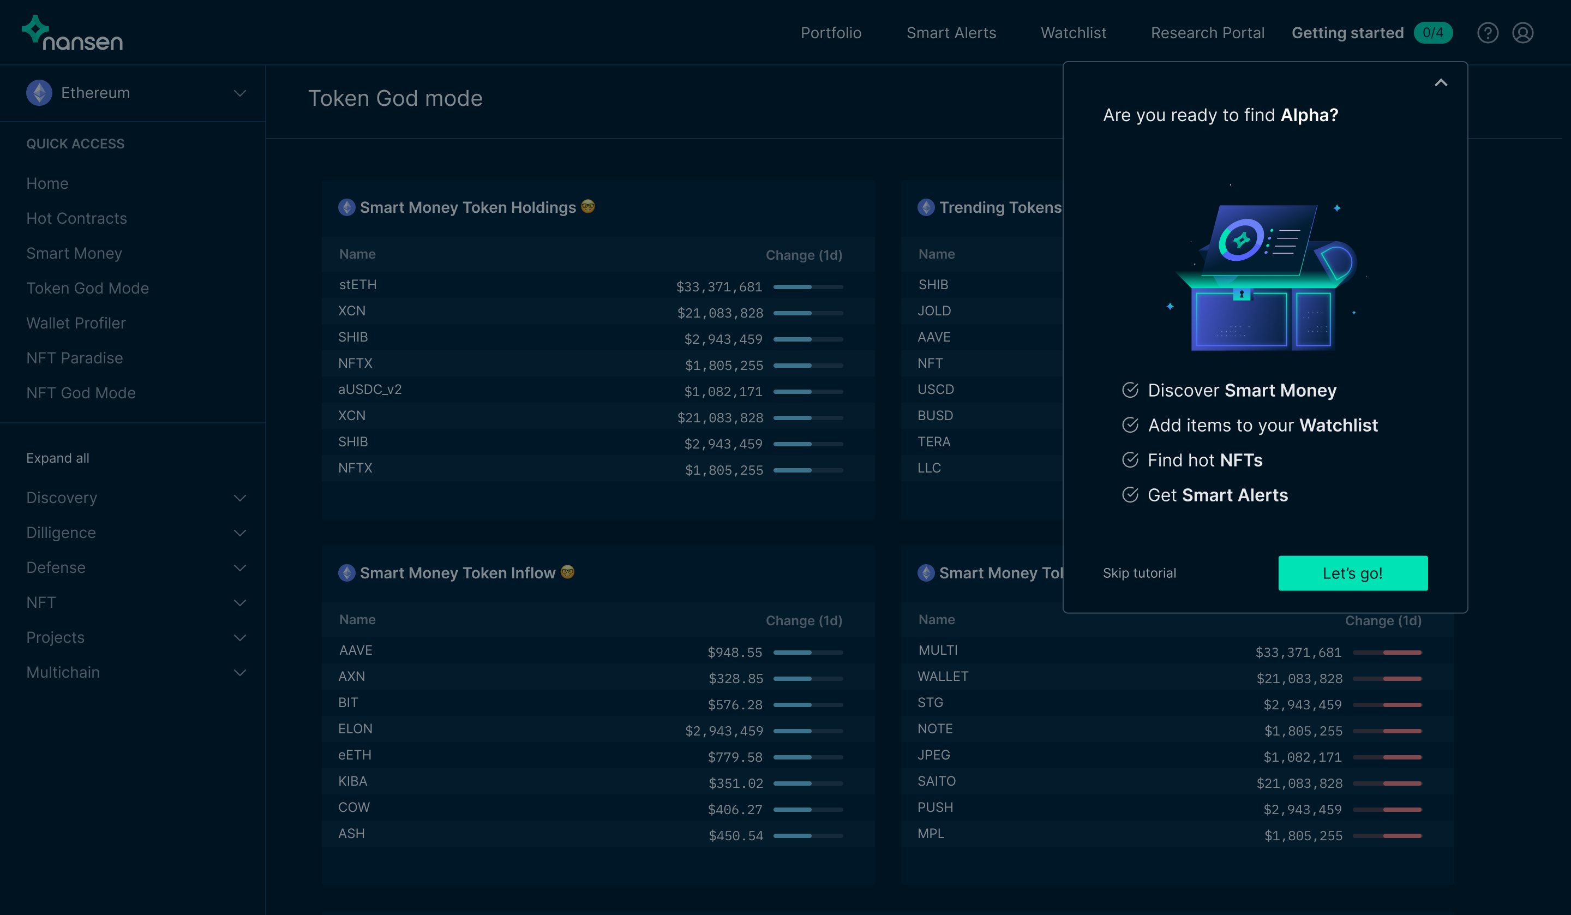The image size is (1571, 915).
Task: Click the stETH change progress bar
Action: pyautogui.click(x=808, y=287)
